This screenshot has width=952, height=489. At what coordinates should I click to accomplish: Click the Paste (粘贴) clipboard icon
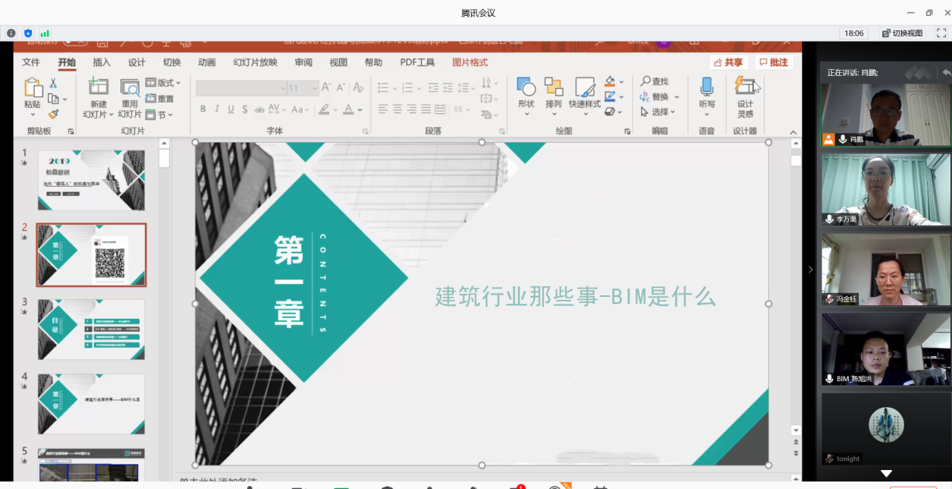33,90
